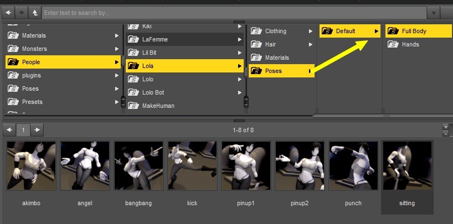Screen dimensions: 453x224
Task: Decrease thumbnail size with minus button
Action: [446, 134]
